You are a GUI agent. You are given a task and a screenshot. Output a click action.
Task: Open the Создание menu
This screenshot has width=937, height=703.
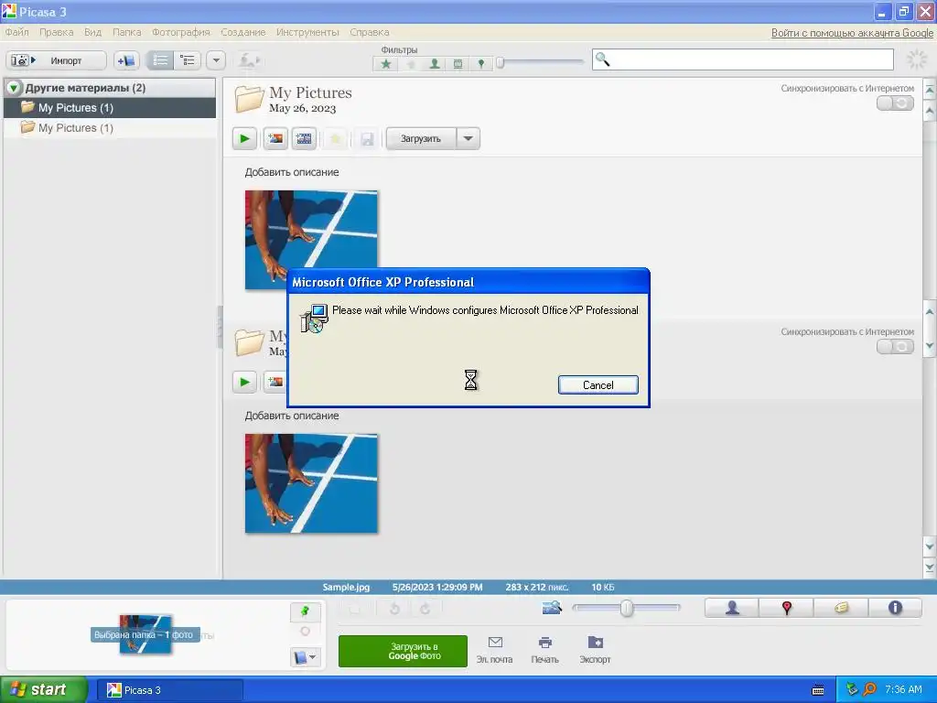[x=243, y=32]
